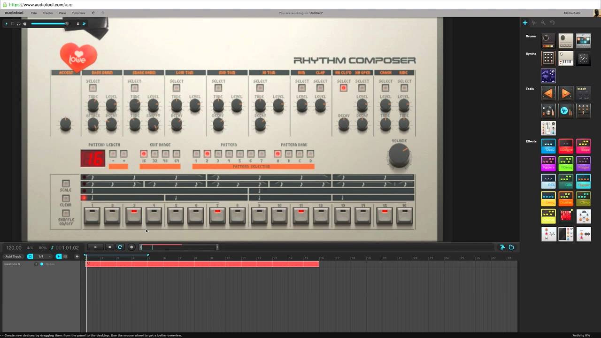601x338 pixels.
Task: Open the View menu
Action: coord(62,13)
